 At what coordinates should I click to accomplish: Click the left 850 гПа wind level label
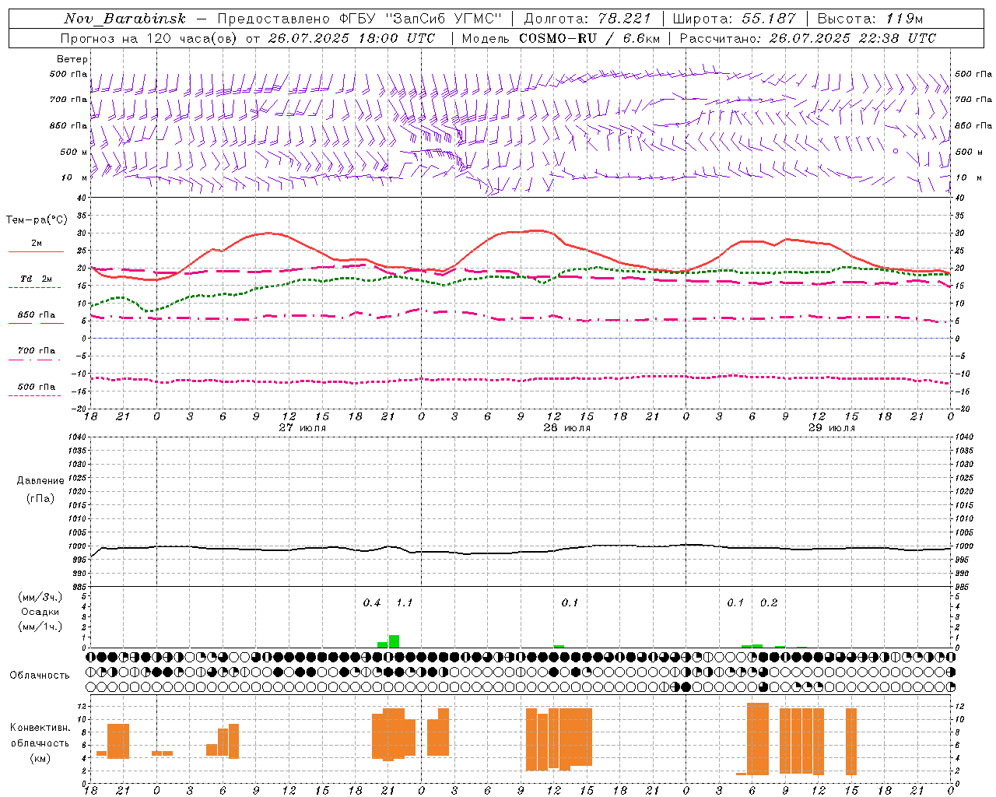pyautogui.click(x=68, y=125)
